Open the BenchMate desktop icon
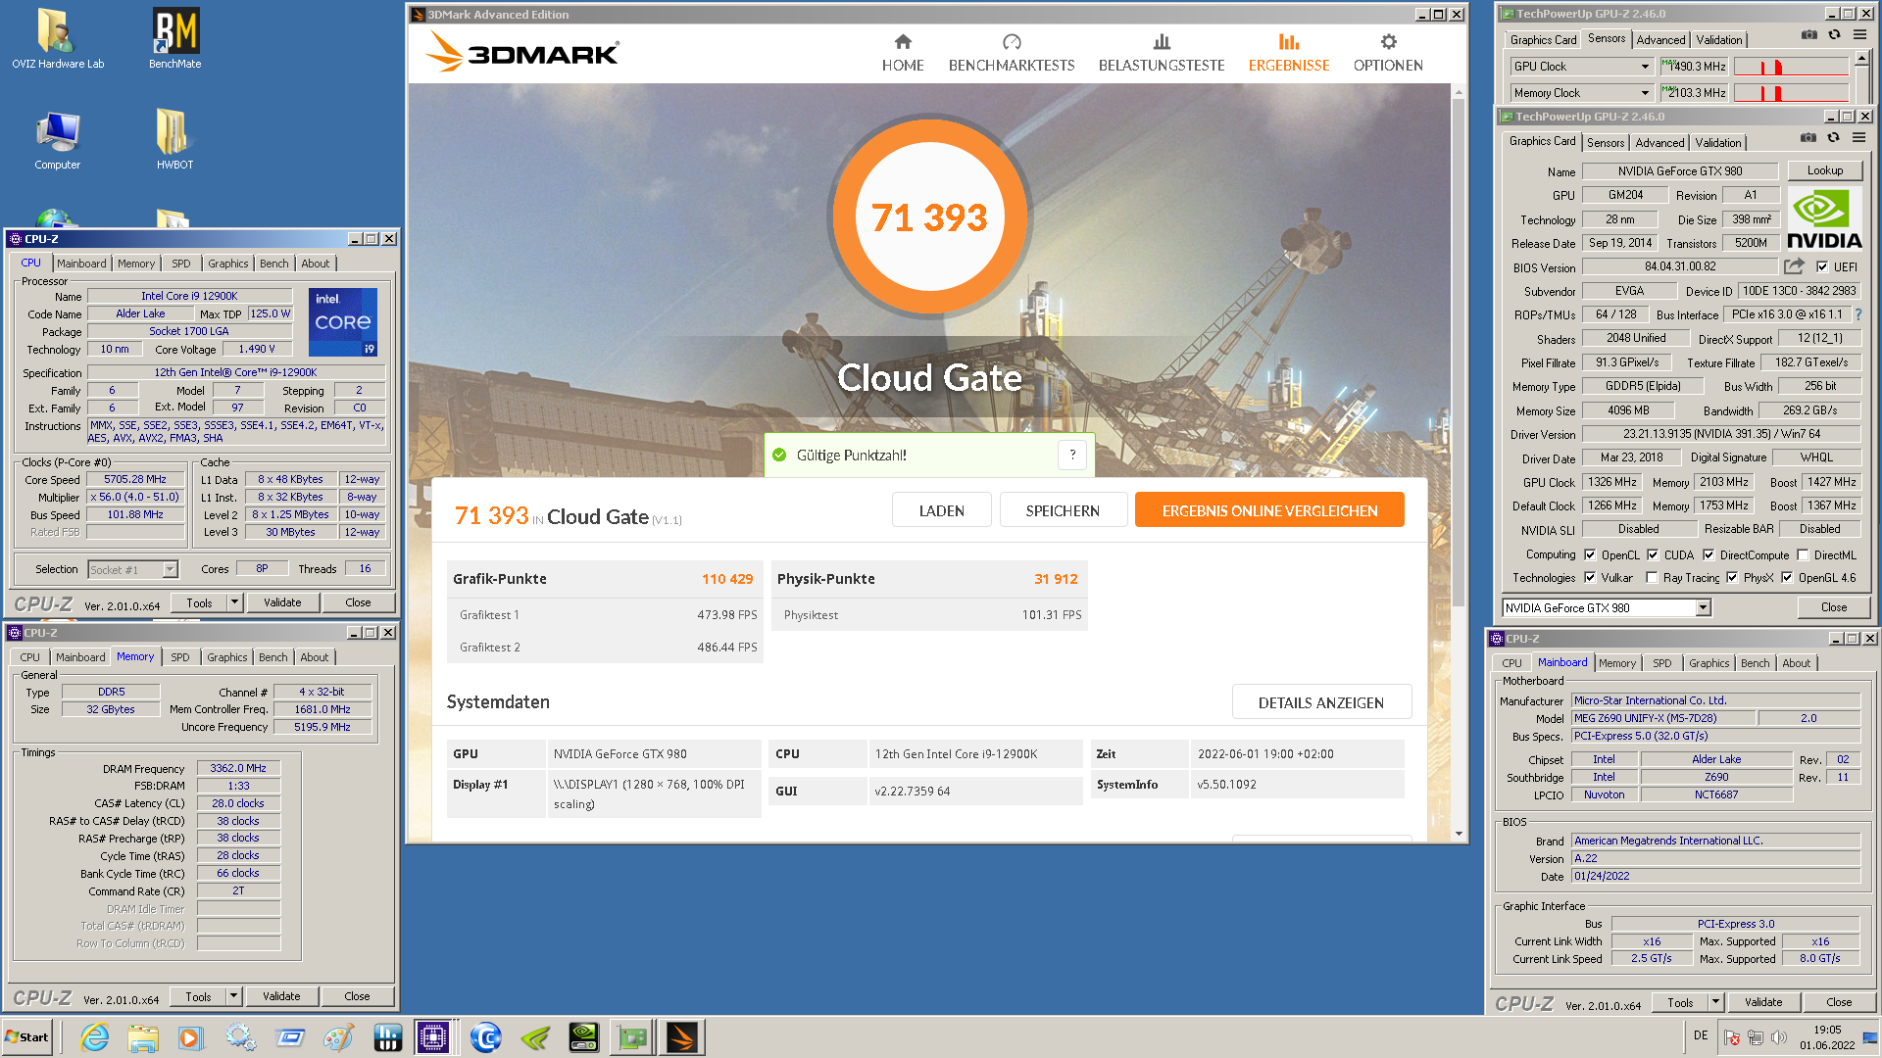The height and width of the screenshot is (1058, 1882). click(174, 39)
